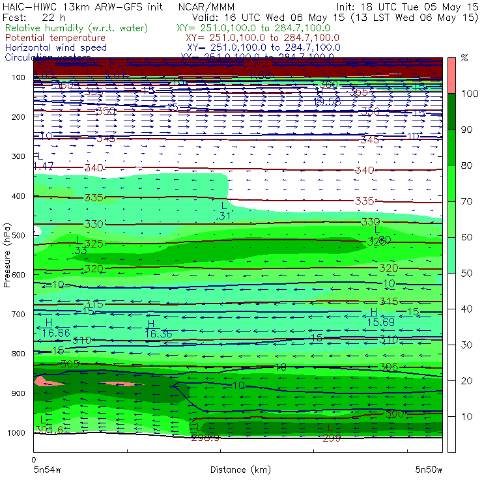Click the colorbar '60' label
Viewport: 482px width, 482px height.
[x=466, y=237]
